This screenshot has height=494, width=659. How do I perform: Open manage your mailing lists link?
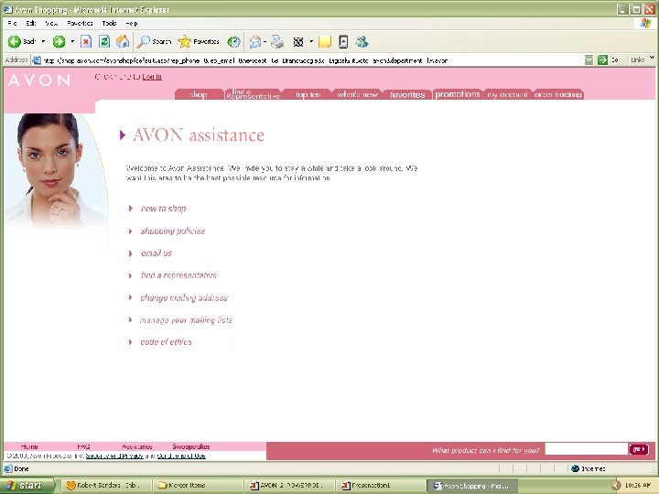[186, 319]
